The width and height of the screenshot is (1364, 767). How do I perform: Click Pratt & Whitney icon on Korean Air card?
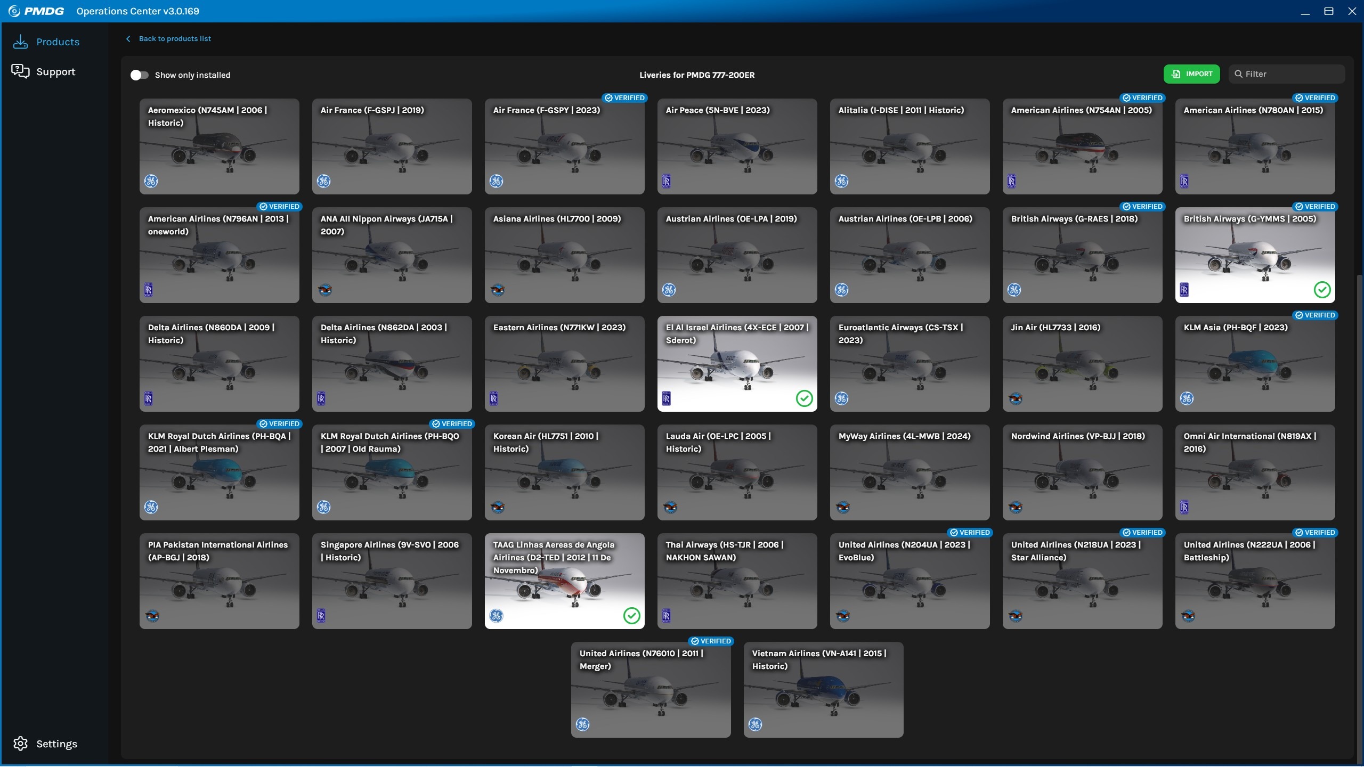(498, 507)
